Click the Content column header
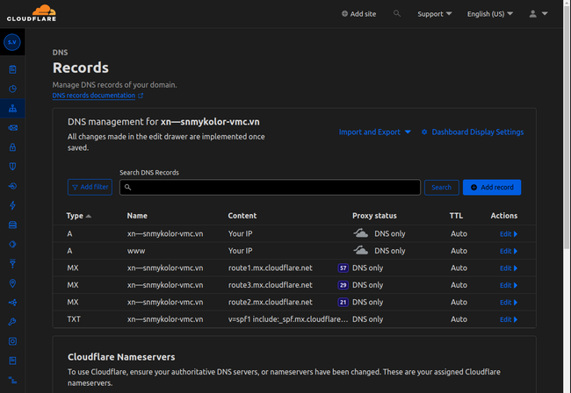Screen dimensions: 571x393 (x=242, y=216)
